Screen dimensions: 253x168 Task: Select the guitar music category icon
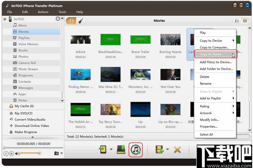(81, 21)
